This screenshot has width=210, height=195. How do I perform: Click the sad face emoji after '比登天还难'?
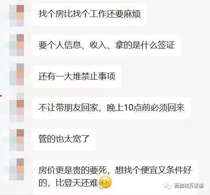(x=105, y=182)
